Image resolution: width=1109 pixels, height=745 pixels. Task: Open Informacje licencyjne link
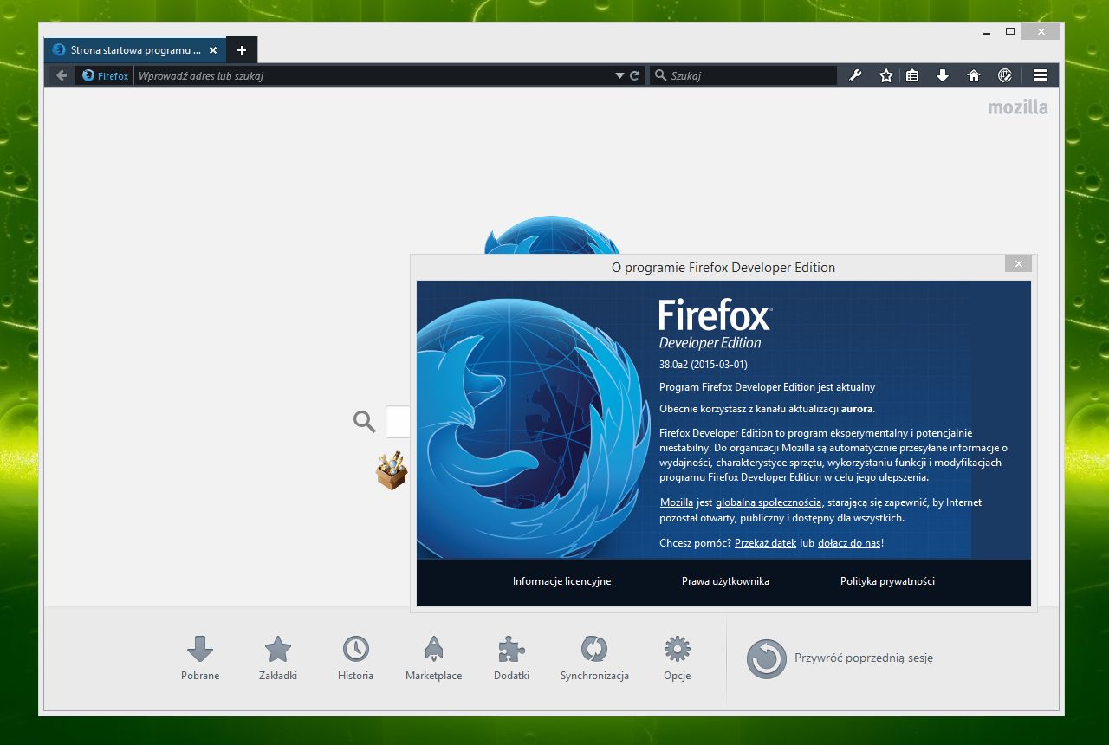pyautogui.click(x=561, y=581)
